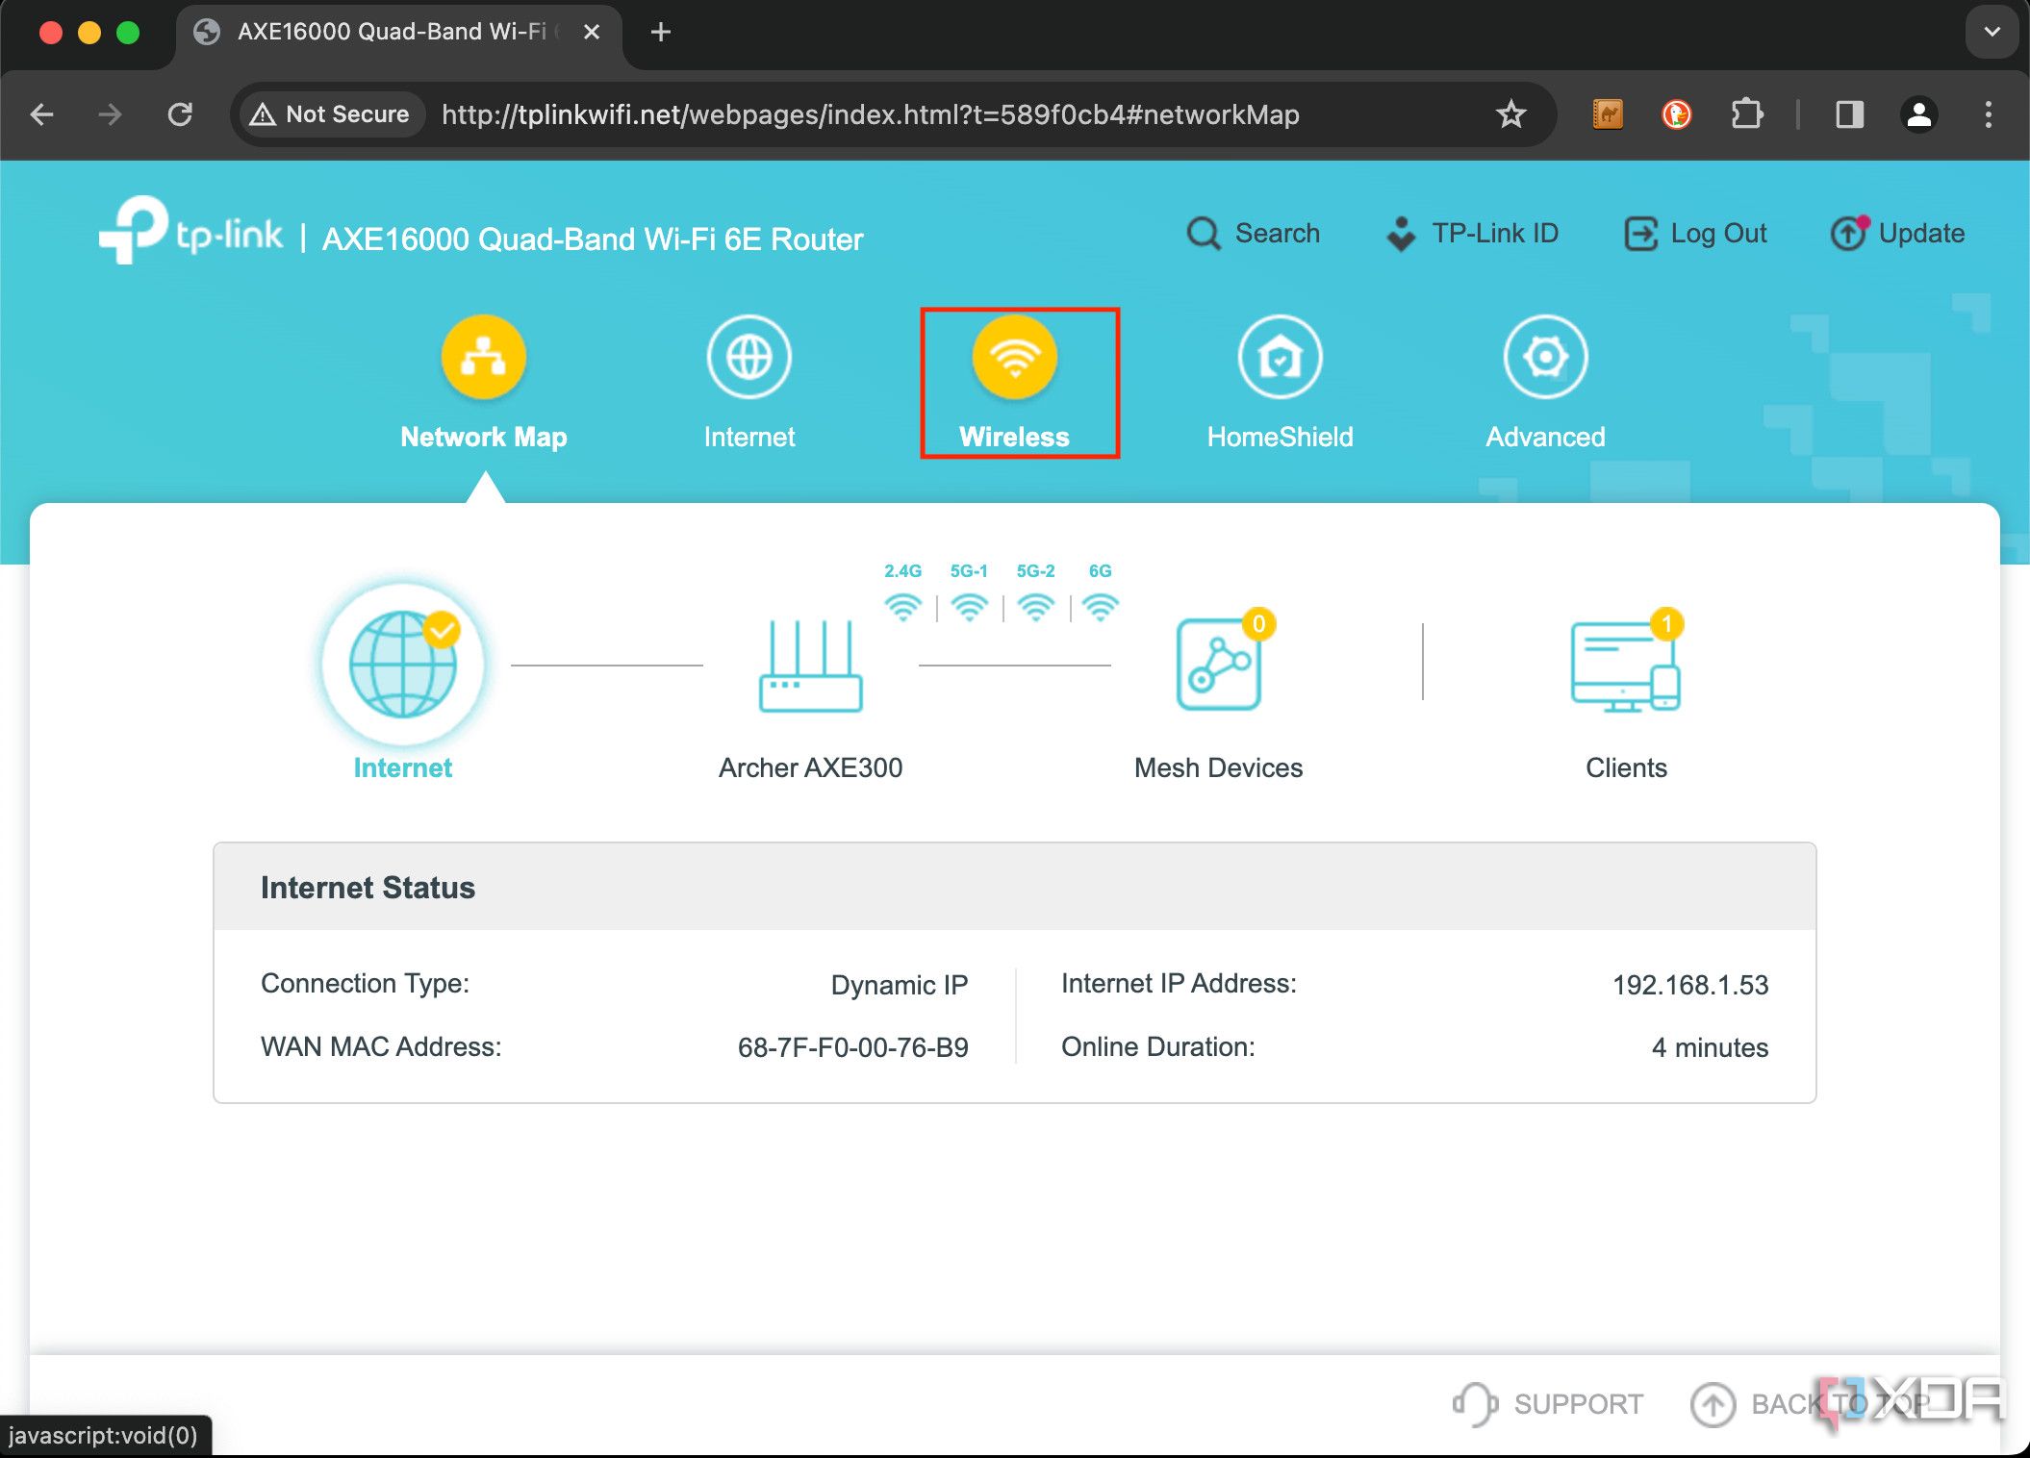Click the WAN MAC address value
Viewport: 2030px width, 1458px height.
coord(852,1047)
